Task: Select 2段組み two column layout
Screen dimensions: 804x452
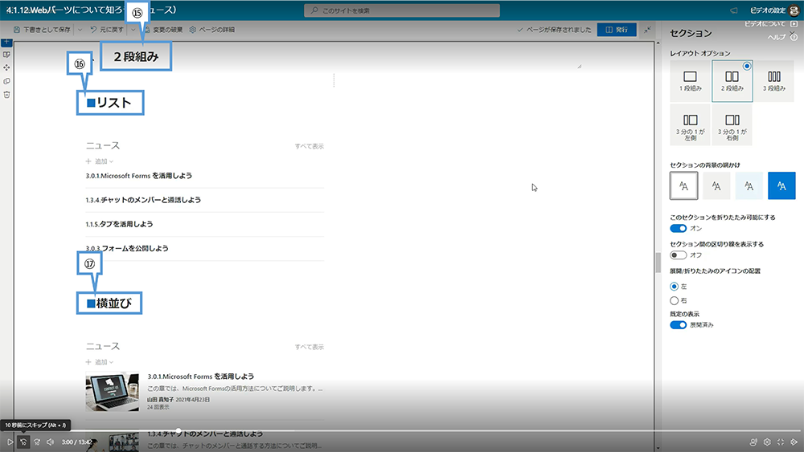Action: tap(732, 81)
